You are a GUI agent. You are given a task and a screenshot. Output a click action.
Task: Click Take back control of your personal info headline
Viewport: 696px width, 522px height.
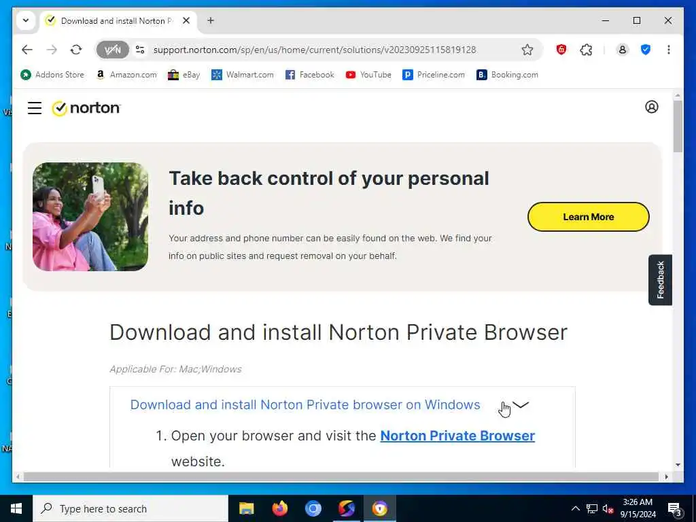point(329,193)
